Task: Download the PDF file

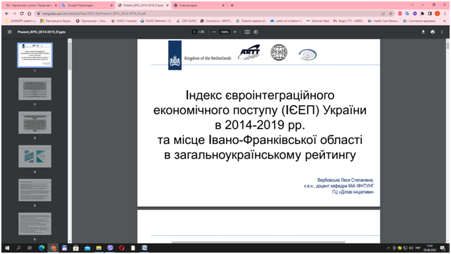Action: (x=423, y=32)
